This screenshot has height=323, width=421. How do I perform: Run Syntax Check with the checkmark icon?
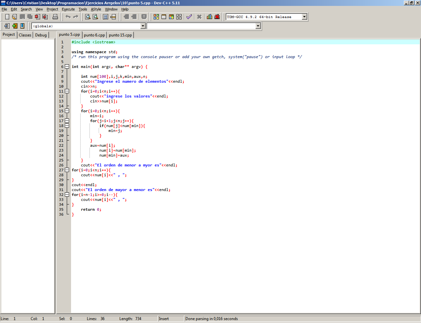(189, 17)
